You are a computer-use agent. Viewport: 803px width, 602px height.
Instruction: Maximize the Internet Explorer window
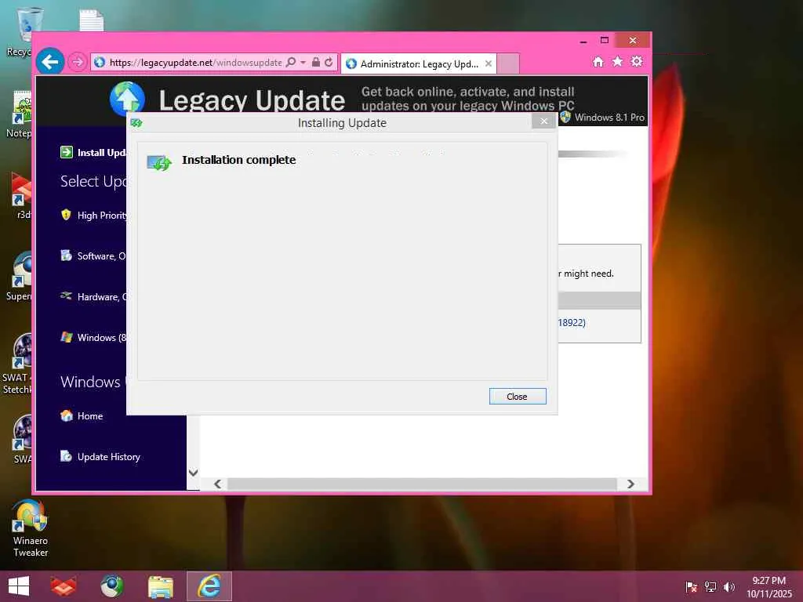(605, 41)
